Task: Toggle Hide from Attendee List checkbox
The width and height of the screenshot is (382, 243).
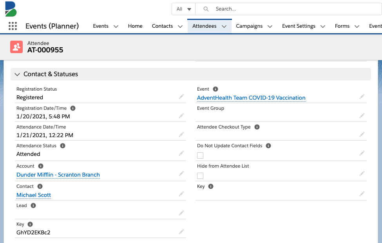Action: point(200,176)
